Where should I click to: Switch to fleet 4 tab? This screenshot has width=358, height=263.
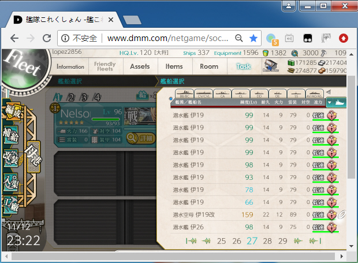(97, 98)
